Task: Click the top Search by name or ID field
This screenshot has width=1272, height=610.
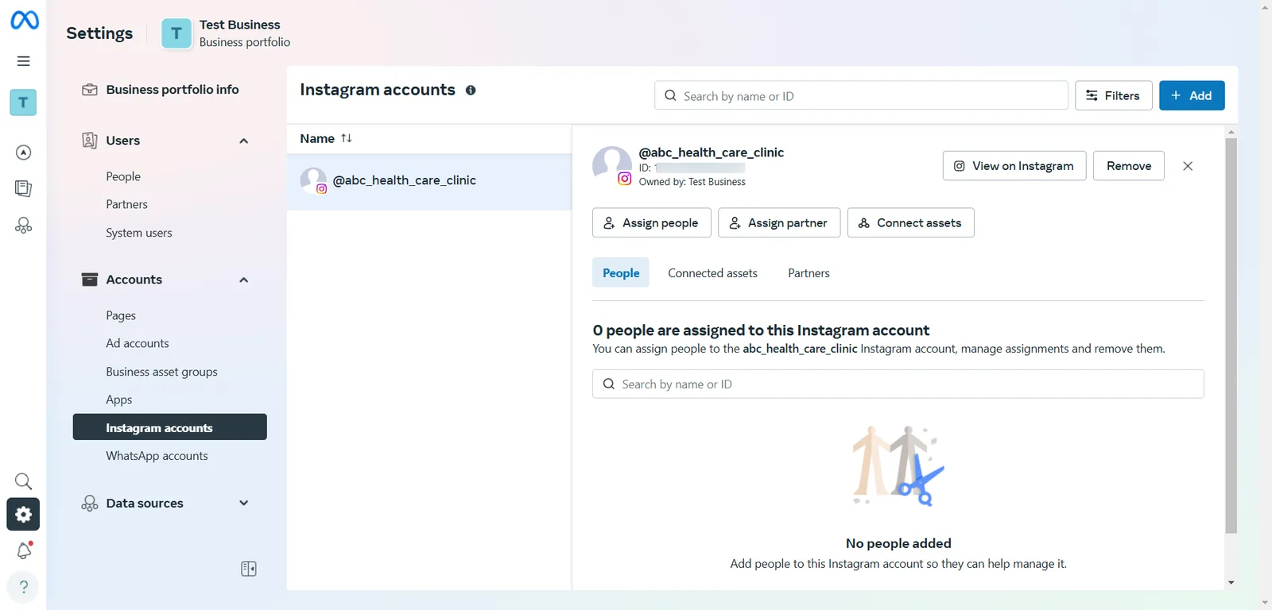Action: 861,95
